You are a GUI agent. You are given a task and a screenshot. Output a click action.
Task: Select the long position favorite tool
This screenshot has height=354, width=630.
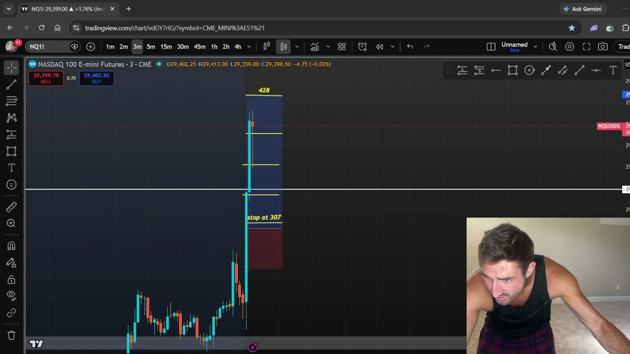tap(462, 71)
